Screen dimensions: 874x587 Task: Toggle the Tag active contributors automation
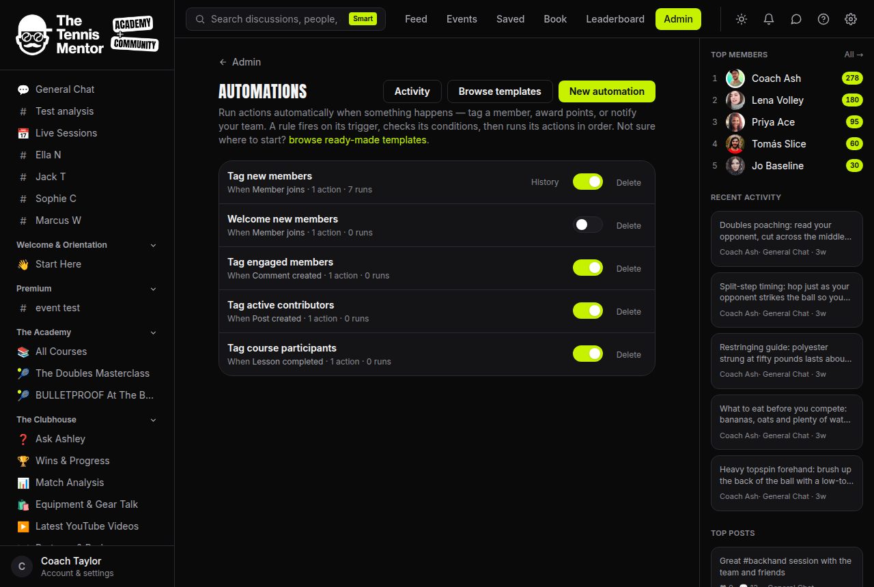588,311
